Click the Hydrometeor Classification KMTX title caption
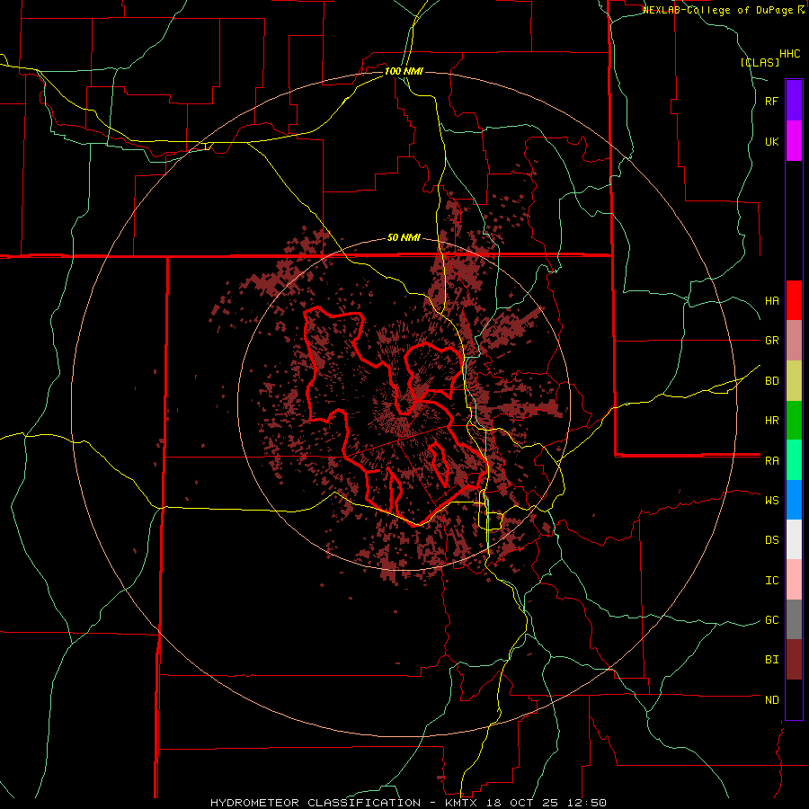 click(x=408, y=803)
